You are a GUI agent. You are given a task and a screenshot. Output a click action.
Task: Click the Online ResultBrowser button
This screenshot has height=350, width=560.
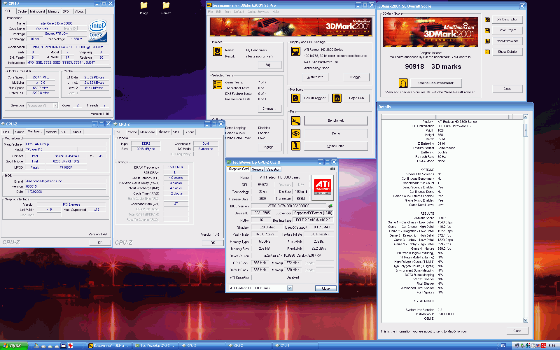coord(436,83)
